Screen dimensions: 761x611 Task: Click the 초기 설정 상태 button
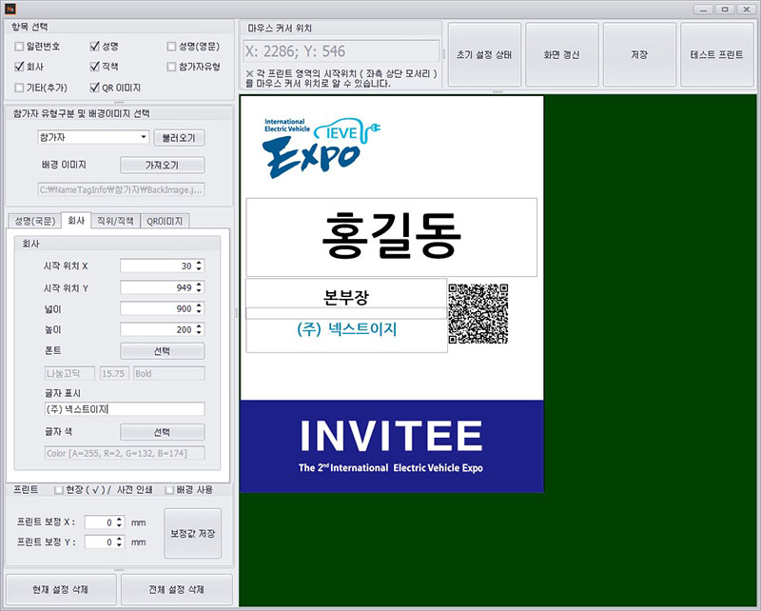click(484, 54)
